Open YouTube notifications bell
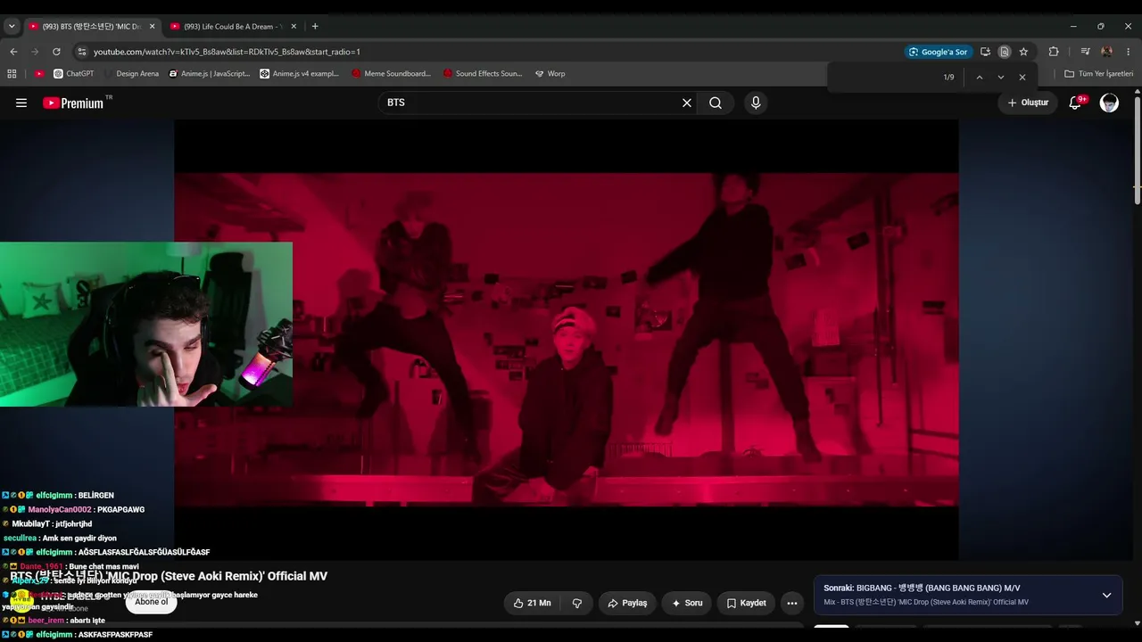Viewport: 1142px width, 642px height. coord(1075,103)
